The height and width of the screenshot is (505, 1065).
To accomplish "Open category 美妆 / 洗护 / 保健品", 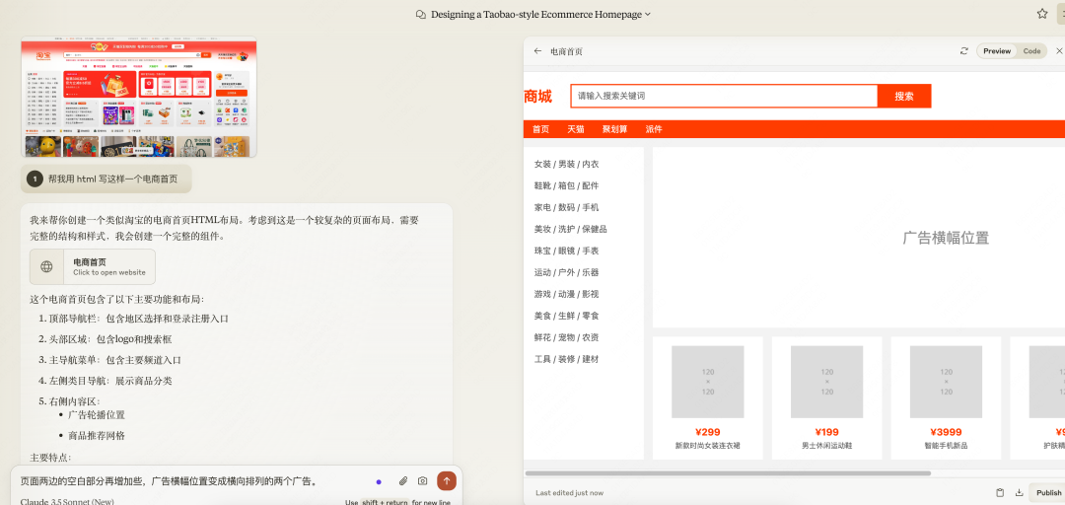I will [x=571, y=229].
